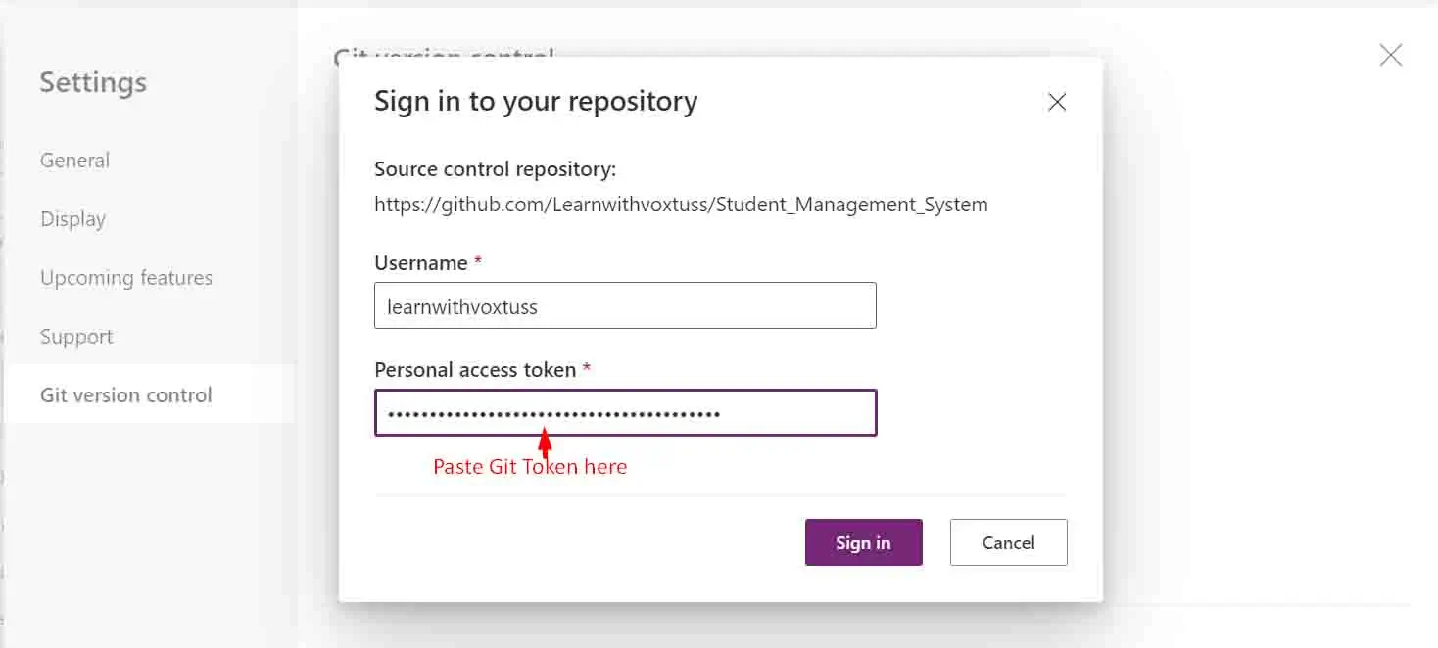Open the Support settings tab
This screenshot has height=648, width=1438.
pyautogui.click(x=76, y=337)
